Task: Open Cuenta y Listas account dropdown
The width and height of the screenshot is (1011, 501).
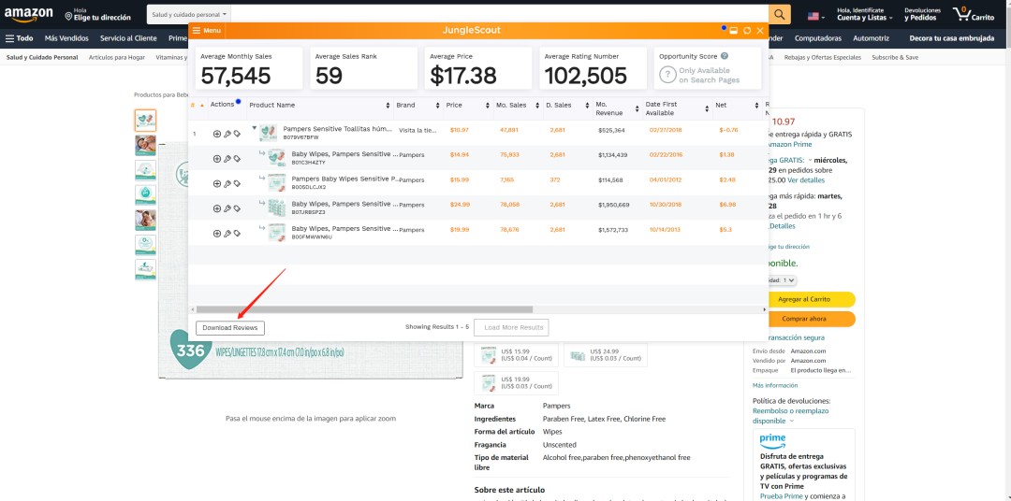Action: 865,14
